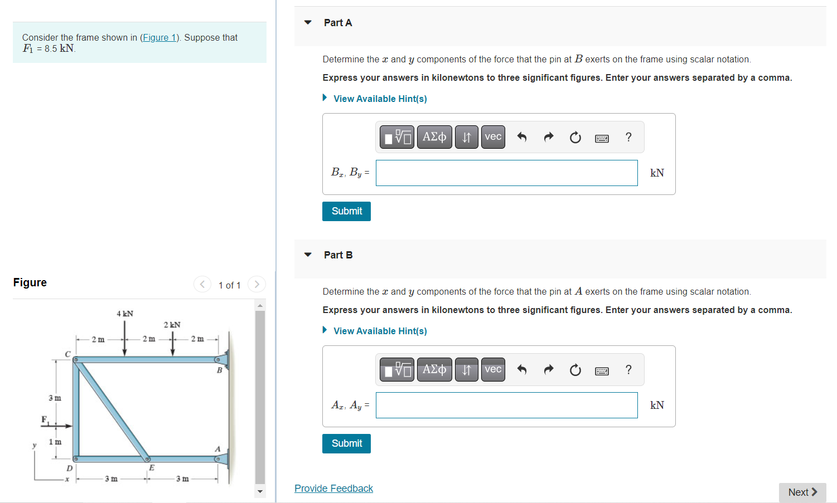Submit the Part A answer
This screenshot has width=837, height=503.
click(346, 211)
